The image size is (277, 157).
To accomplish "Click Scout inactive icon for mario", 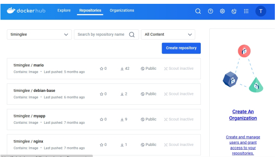I will [166, 69].
